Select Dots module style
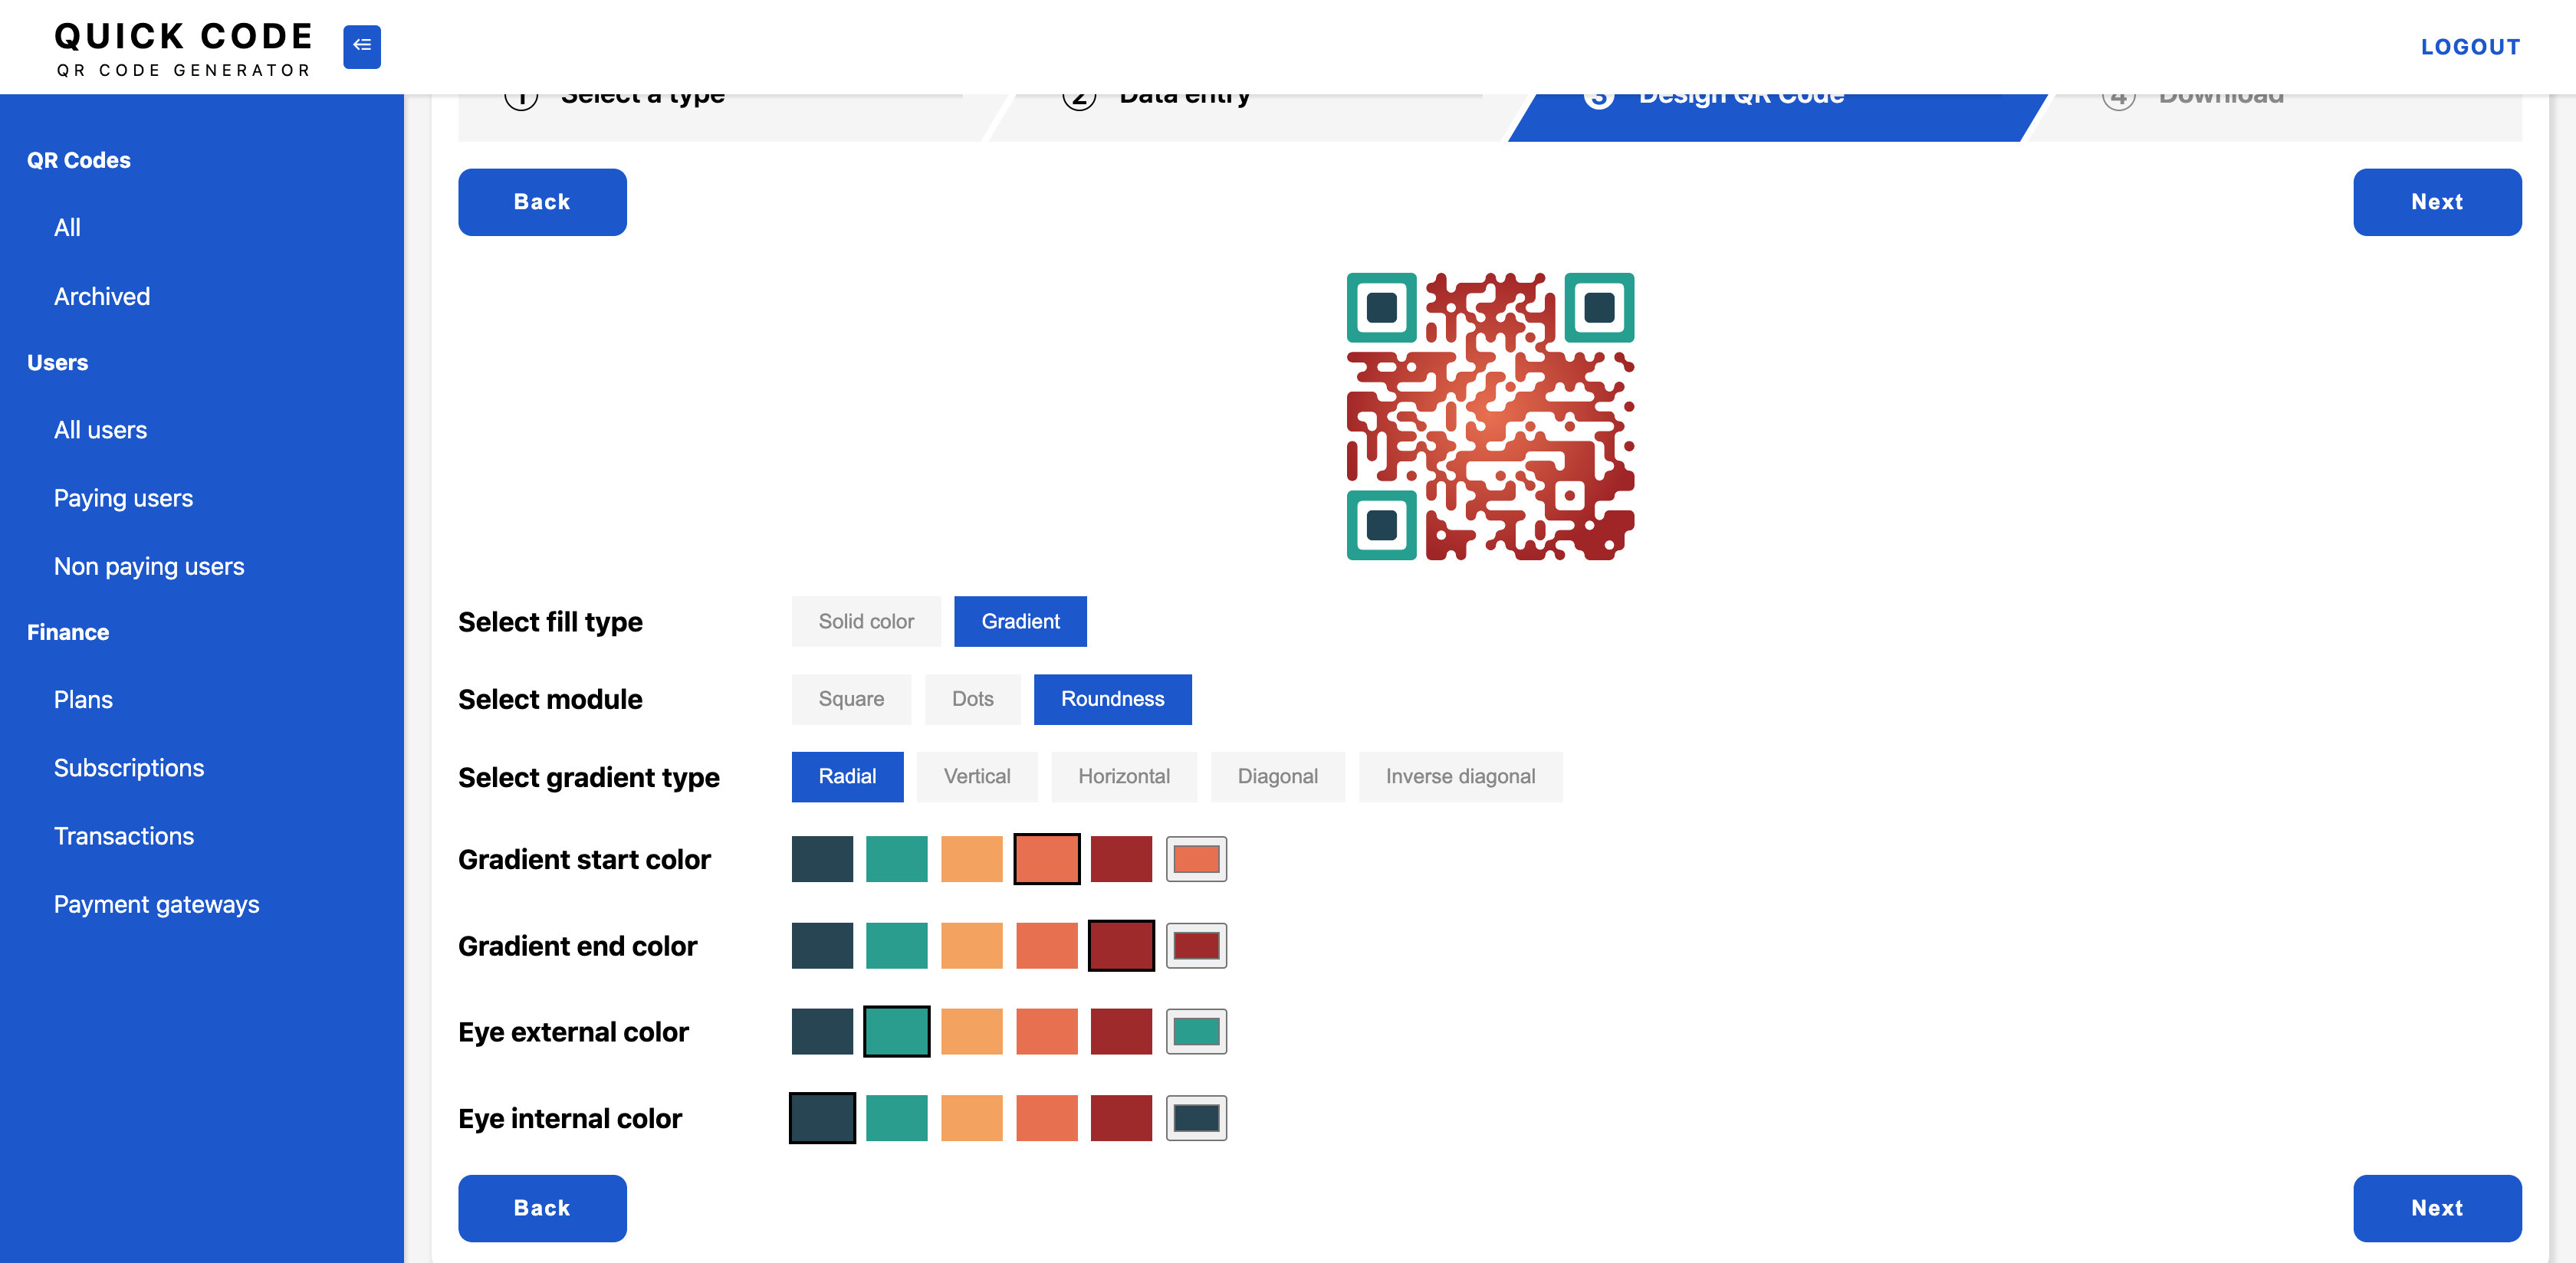The height and width of the screenshot is (1263, 2576). (972, 699)
